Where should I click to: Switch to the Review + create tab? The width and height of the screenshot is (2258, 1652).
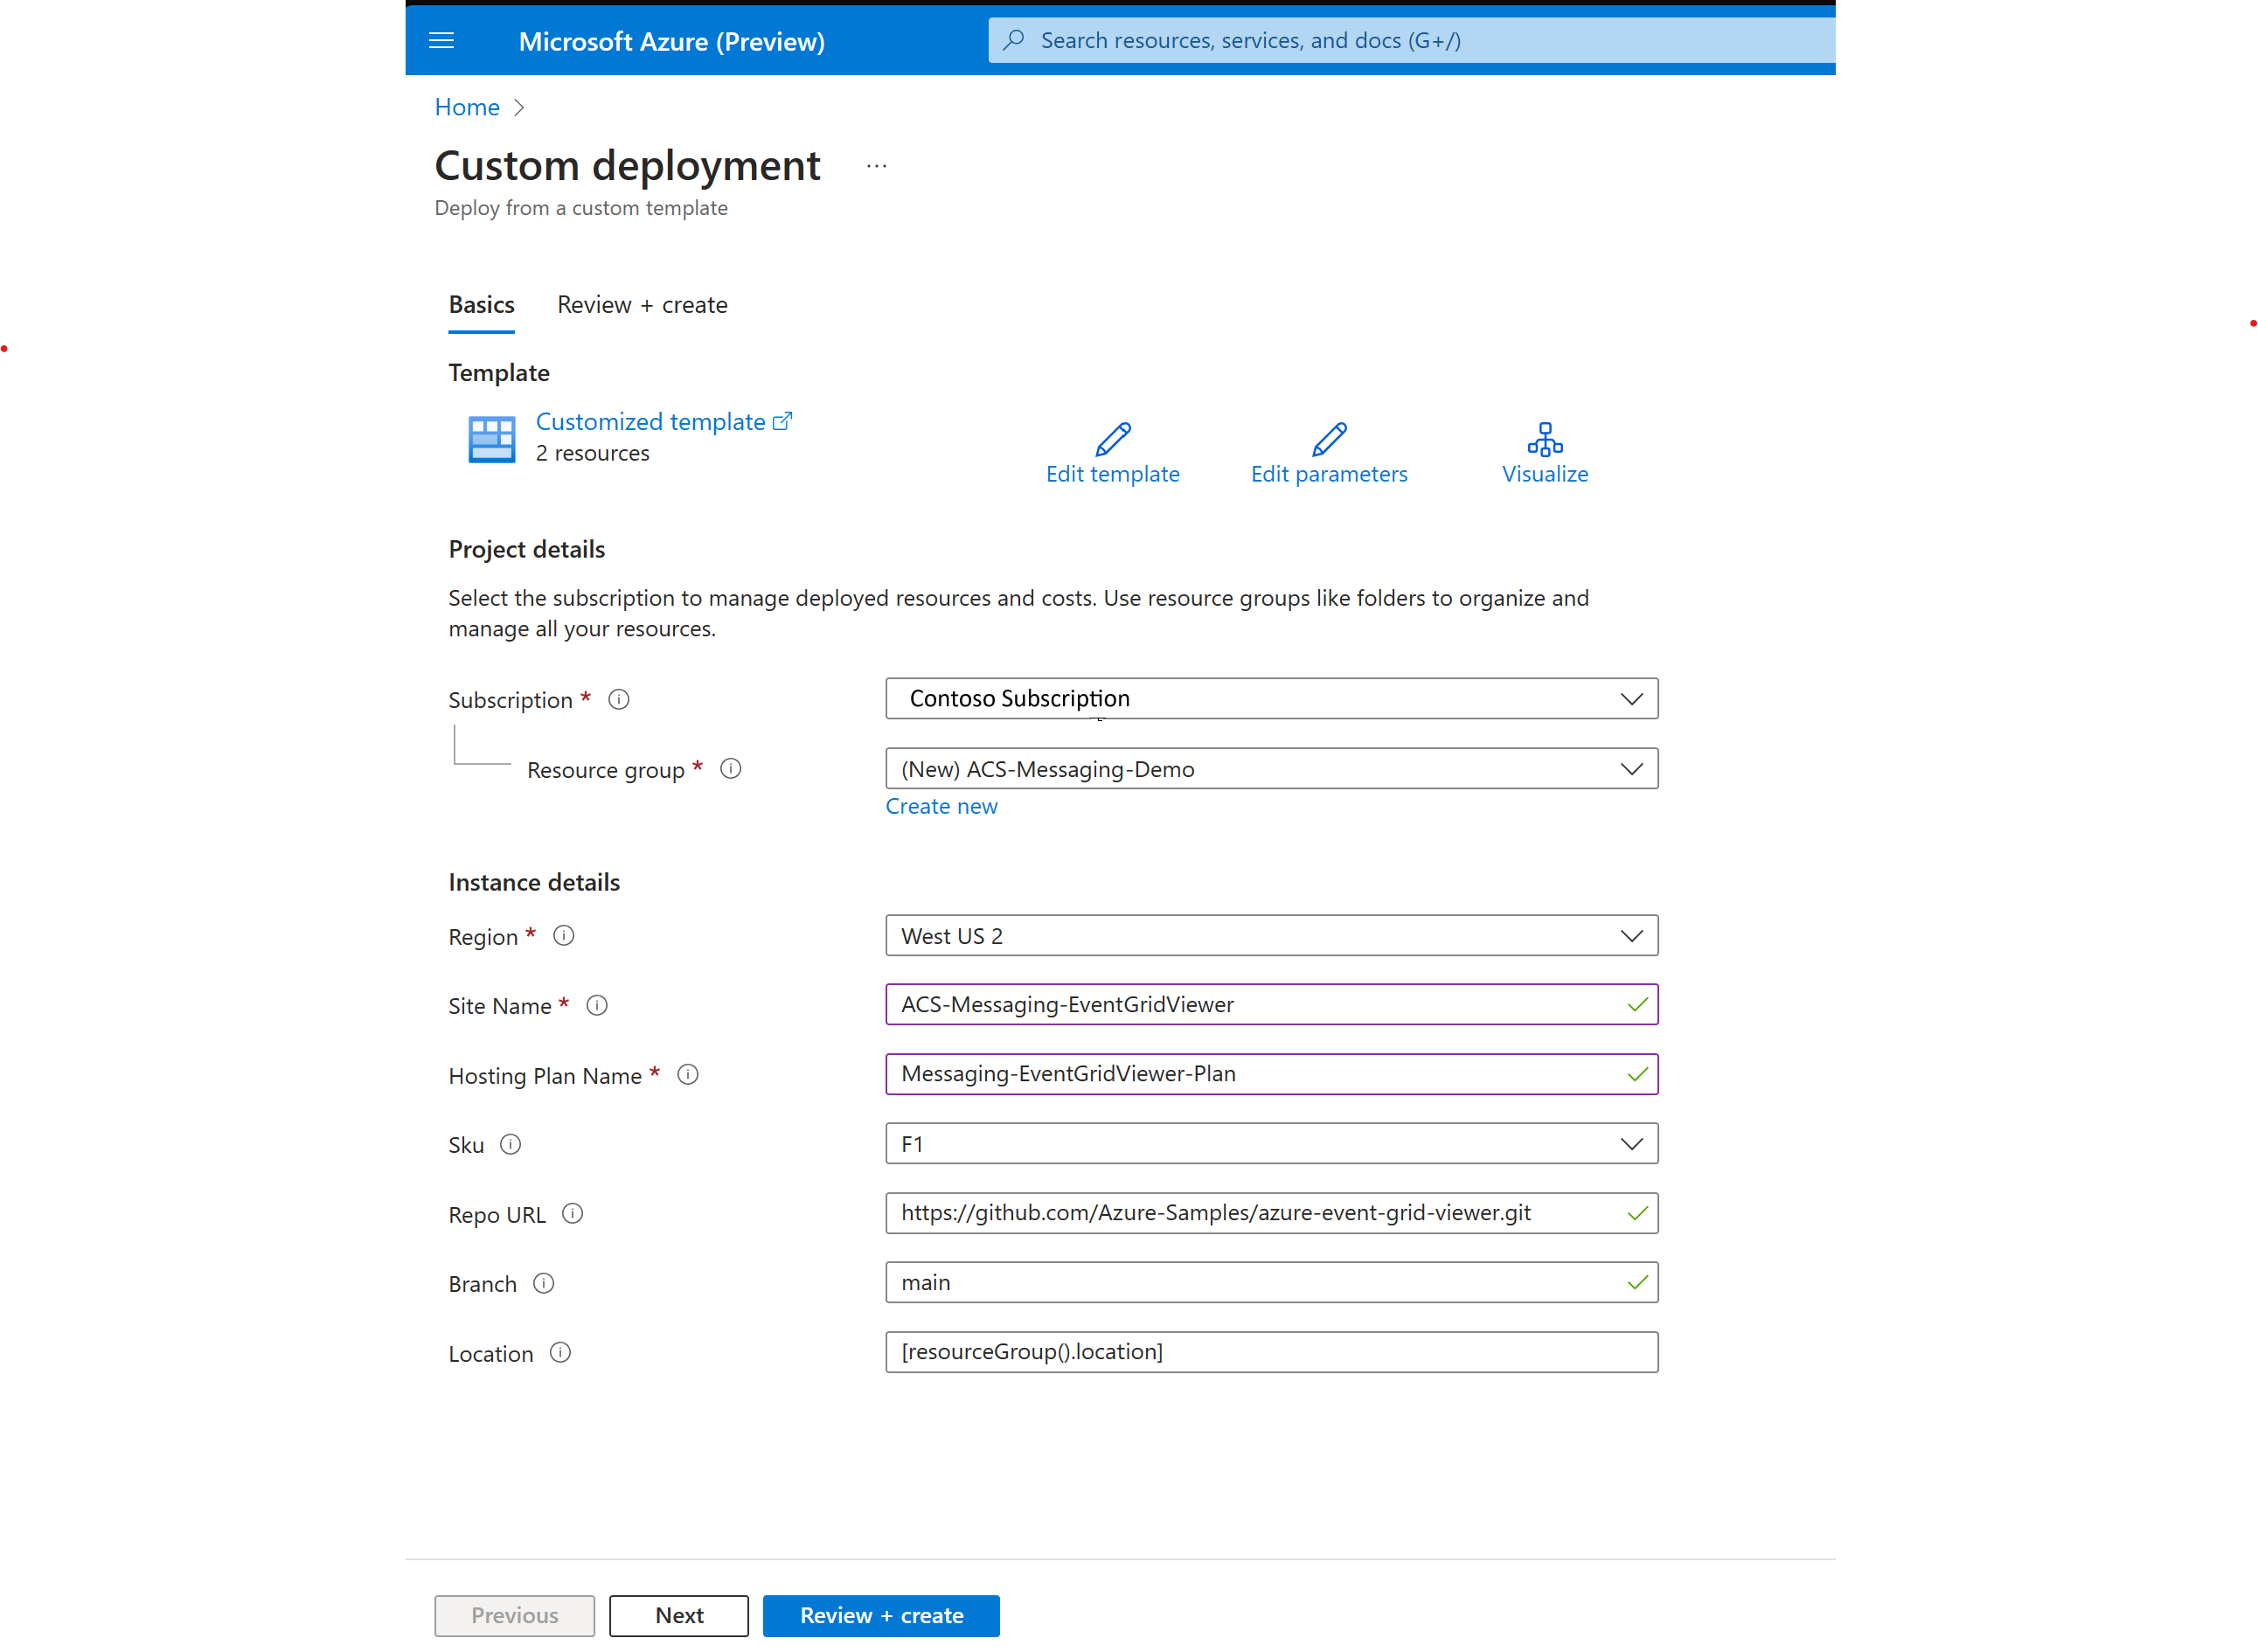point(642,304)
